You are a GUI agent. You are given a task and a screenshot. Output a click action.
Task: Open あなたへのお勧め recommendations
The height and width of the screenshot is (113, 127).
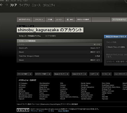coord(83,20)
